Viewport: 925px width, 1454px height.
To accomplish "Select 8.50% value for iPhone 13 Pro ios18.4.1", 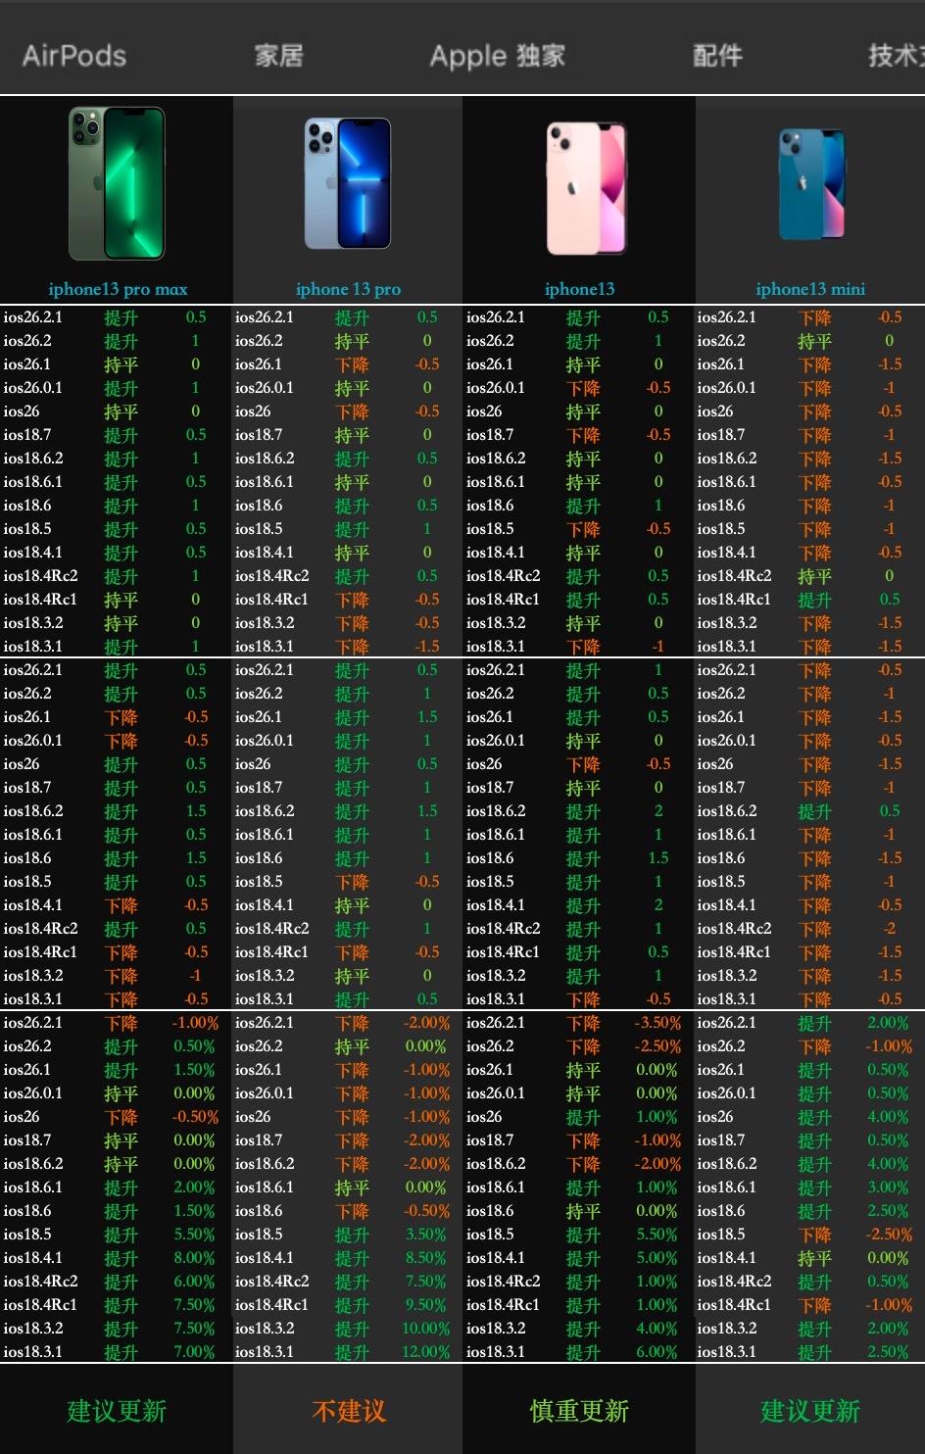I will pos(426,1258).
